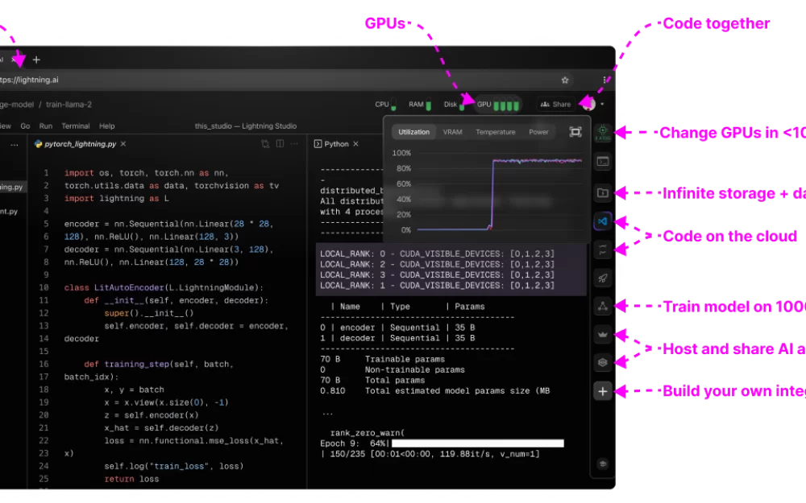Image resolution: width=806 pixels, height=503 pixels.
Task: Open the storage folder icon in the sidebar
Action: [x=602, y=193]
